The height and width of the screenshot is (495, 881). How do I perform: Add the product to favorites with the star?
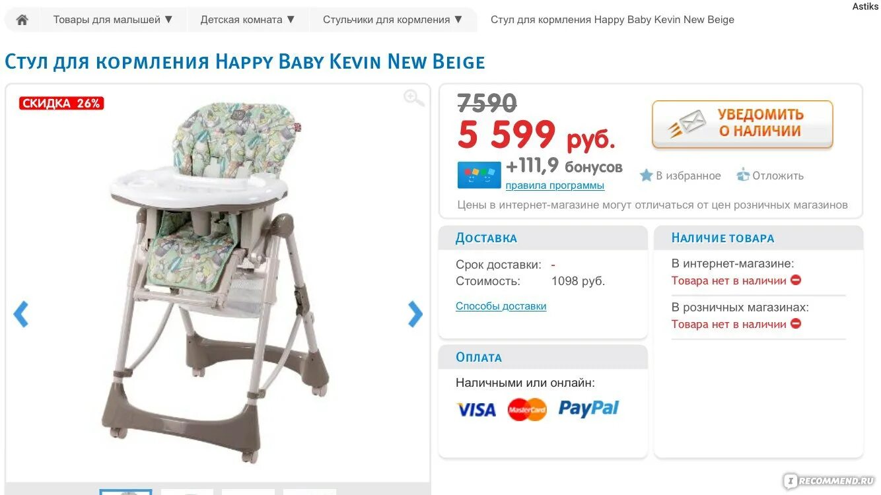646,176
